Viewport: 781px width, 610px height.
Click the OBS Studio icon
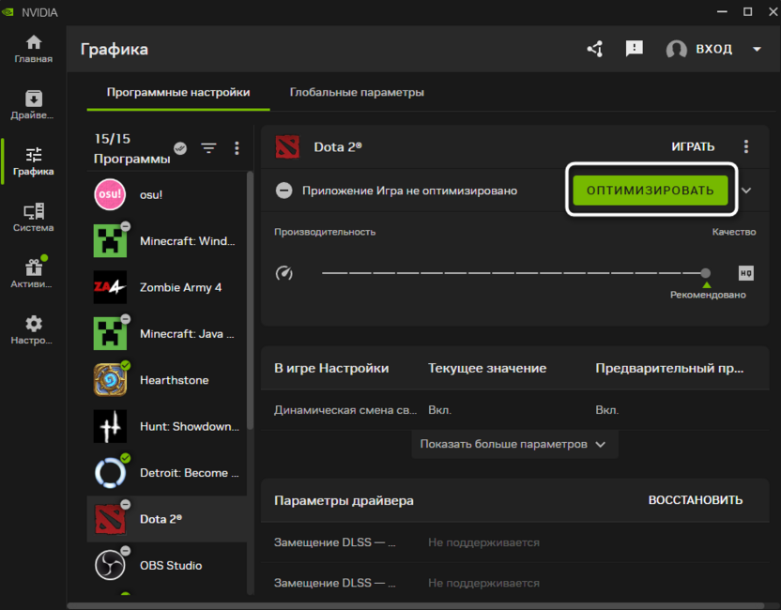pos(110,565)
